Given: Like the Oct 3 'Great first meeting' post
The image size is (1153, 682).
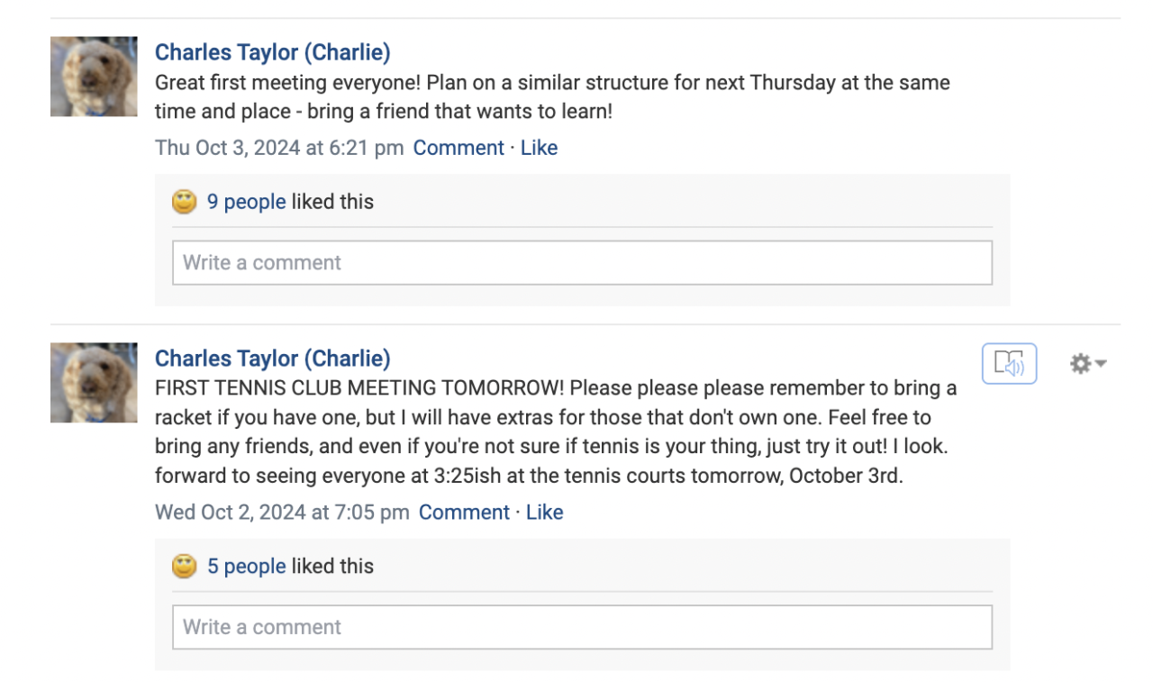Looking at the screenshot, I should coord(539,148).
